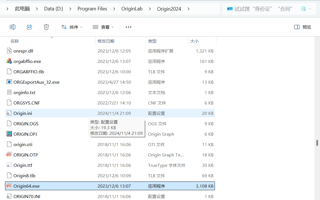Click the Rename toolbar icon
Image resolution: width=320 pixels, height=200 pixels.
[13, 27]
